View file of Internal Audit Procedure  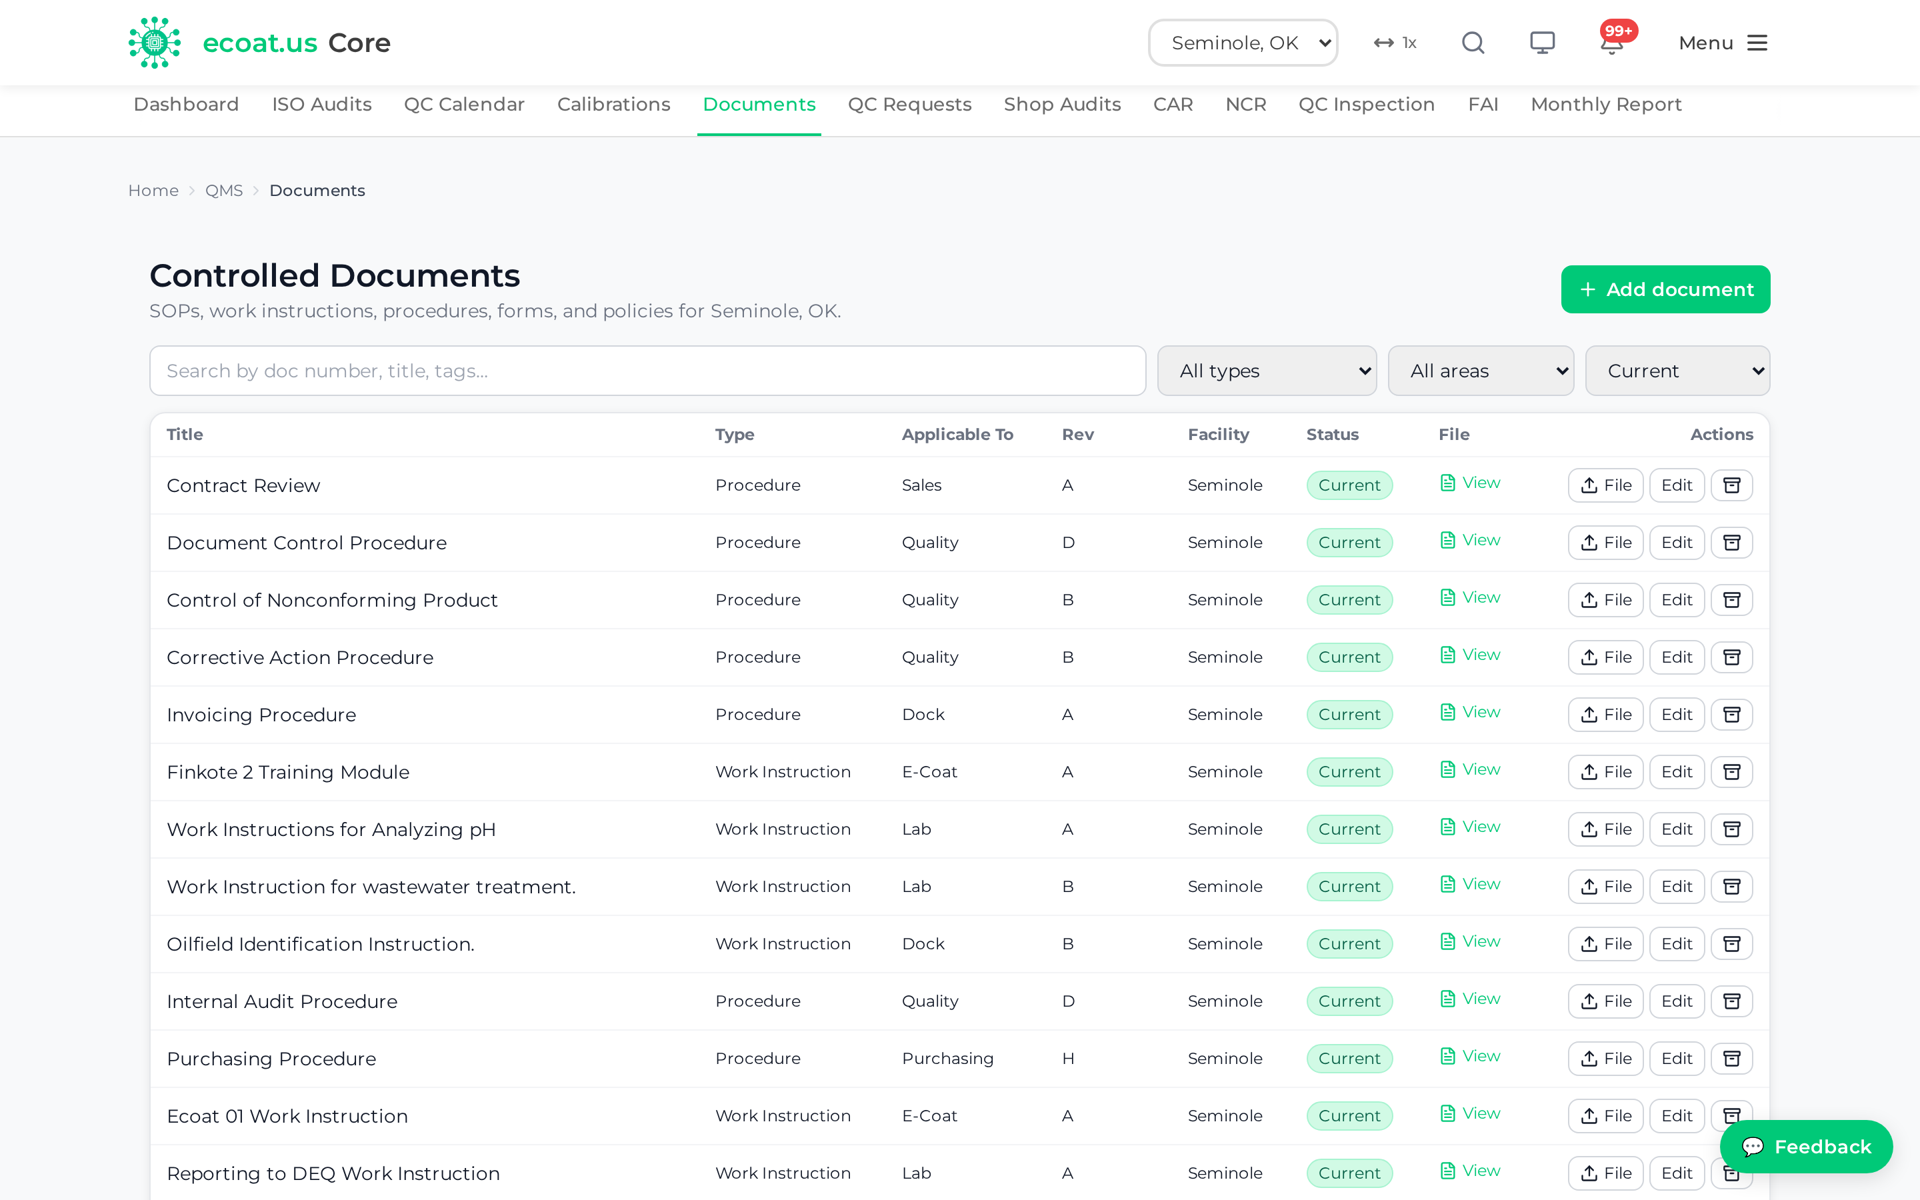[1469, 999]
